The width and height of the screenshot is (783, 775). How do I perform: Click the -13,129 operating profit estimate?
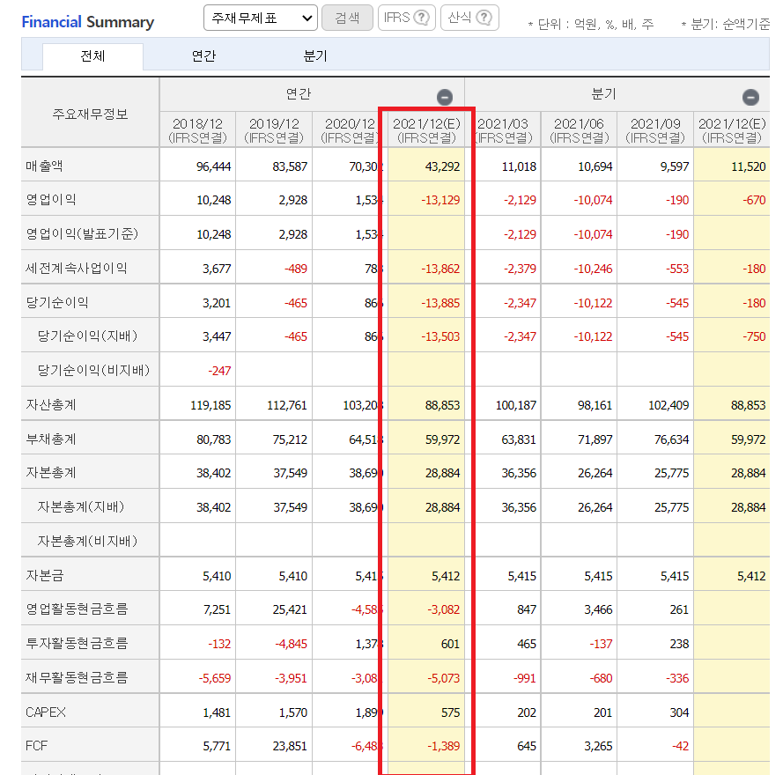[x=440, y=200]
